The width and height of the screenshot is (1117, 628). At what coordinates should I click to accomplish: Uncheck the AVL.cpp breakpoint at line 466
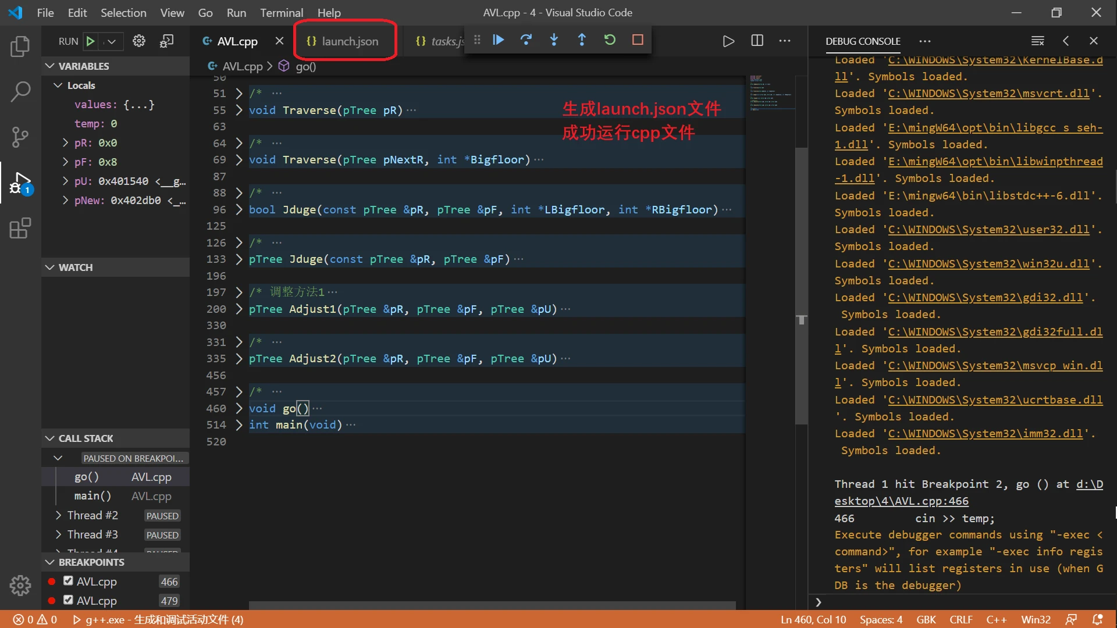pos(68,581)
